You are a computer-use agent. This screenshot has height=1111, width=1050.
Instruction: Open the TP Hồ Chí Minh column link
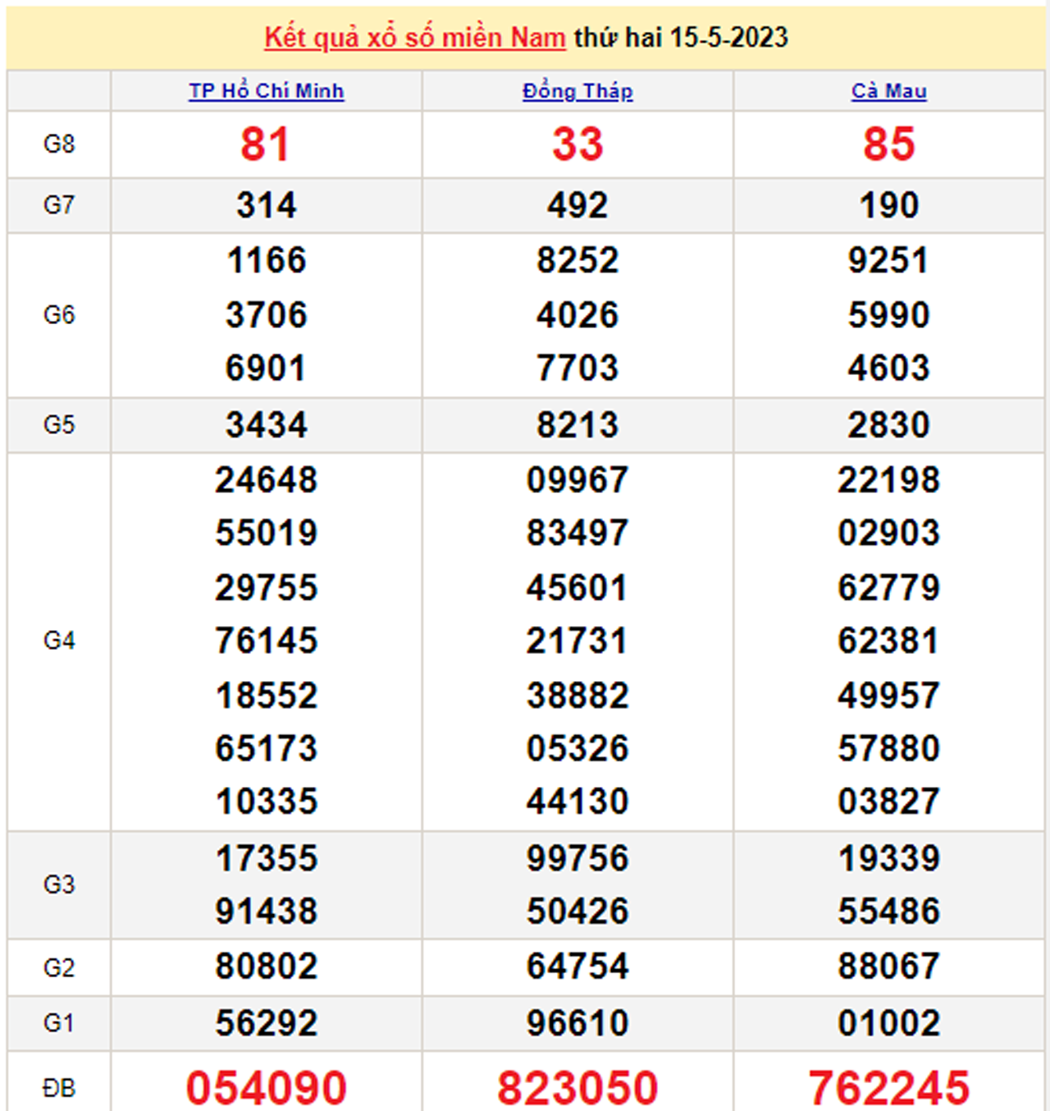point(266,91)
